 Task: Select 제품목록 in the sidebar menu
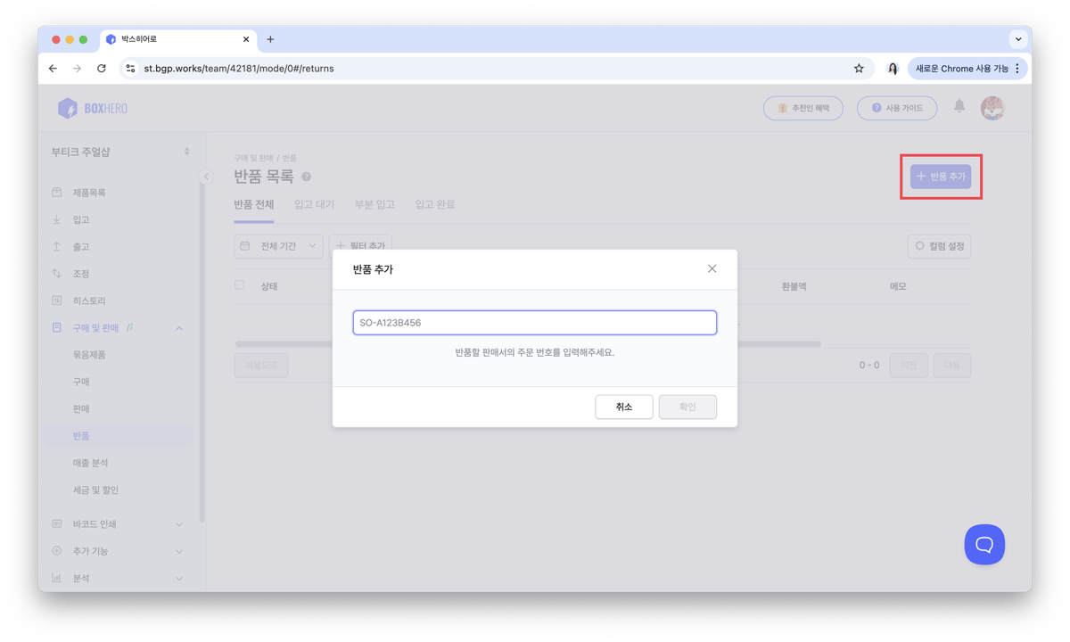[x=89, y=193]
